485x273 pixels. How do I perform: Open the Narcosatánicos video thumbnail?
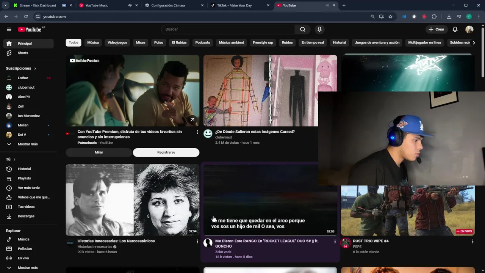pyautogui.click(x=133, y=200)
